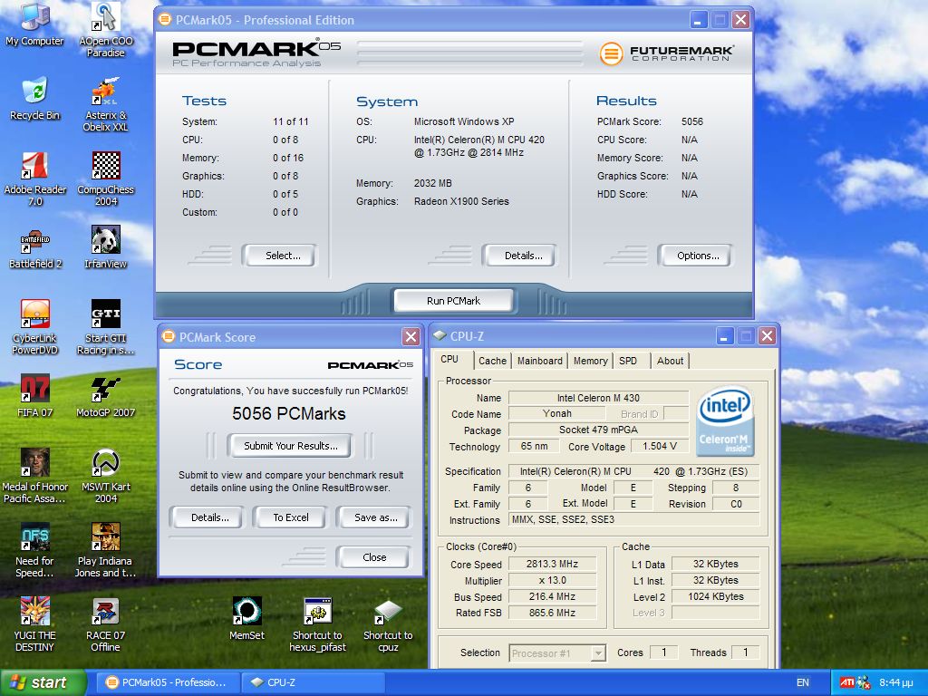This screenshot has height=696, width=928.
Task: Open Shortcut to hexus_pifast icon
Action: tap(317, 624)
